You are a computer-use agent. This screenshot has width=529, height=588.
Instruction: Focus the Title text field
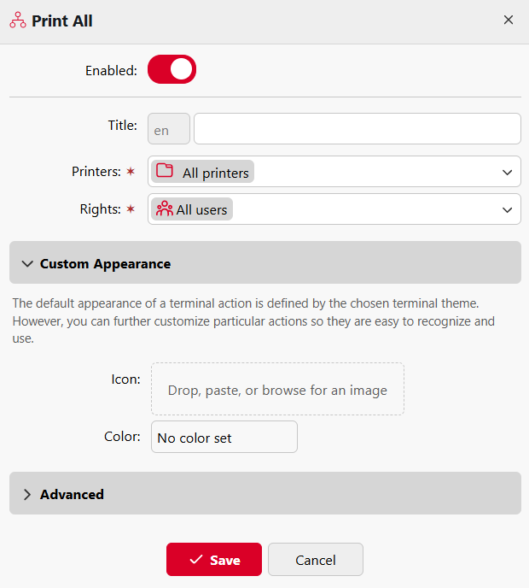[357, 129]
